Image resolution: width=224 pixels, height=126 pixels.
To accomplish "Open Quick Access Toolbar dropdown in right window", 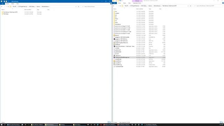I will coord(122,1).
